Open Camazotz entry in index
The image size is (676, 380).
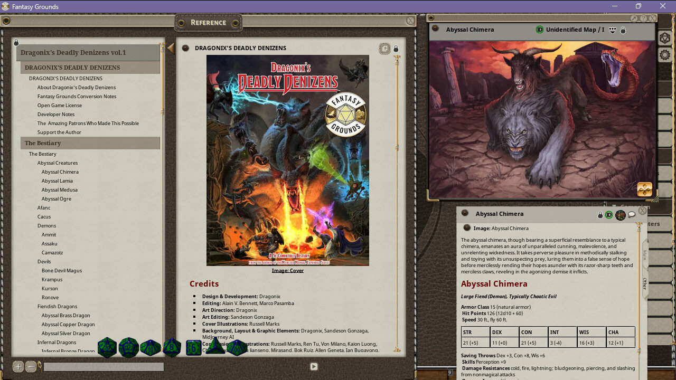pos(52,253)
